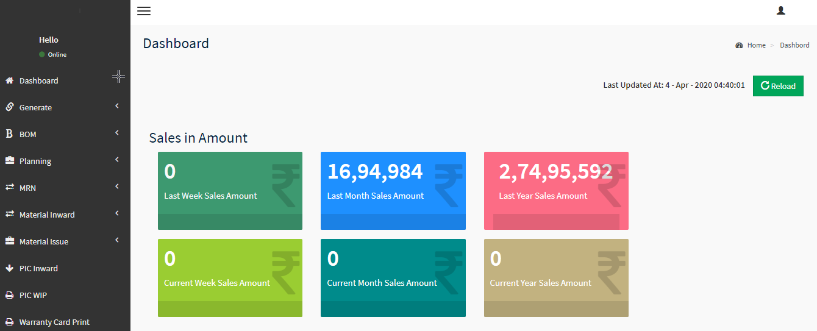Expand the Generate submenu chevron

116,107
